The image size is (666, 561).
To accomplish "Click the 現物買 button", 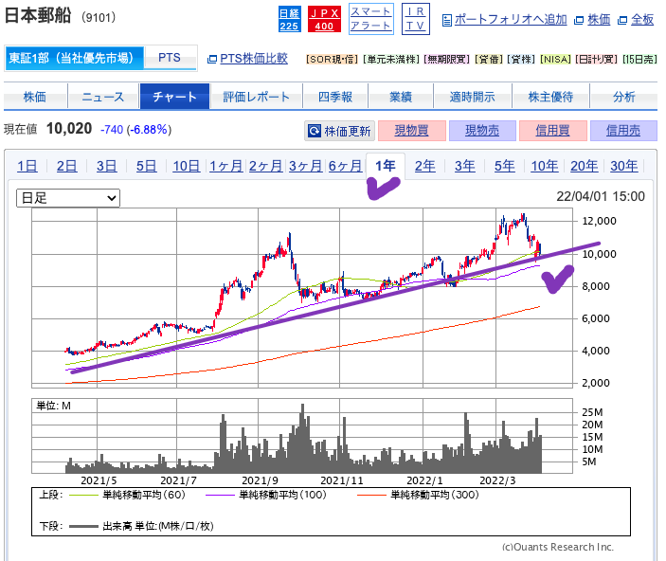I will (411, 131).
